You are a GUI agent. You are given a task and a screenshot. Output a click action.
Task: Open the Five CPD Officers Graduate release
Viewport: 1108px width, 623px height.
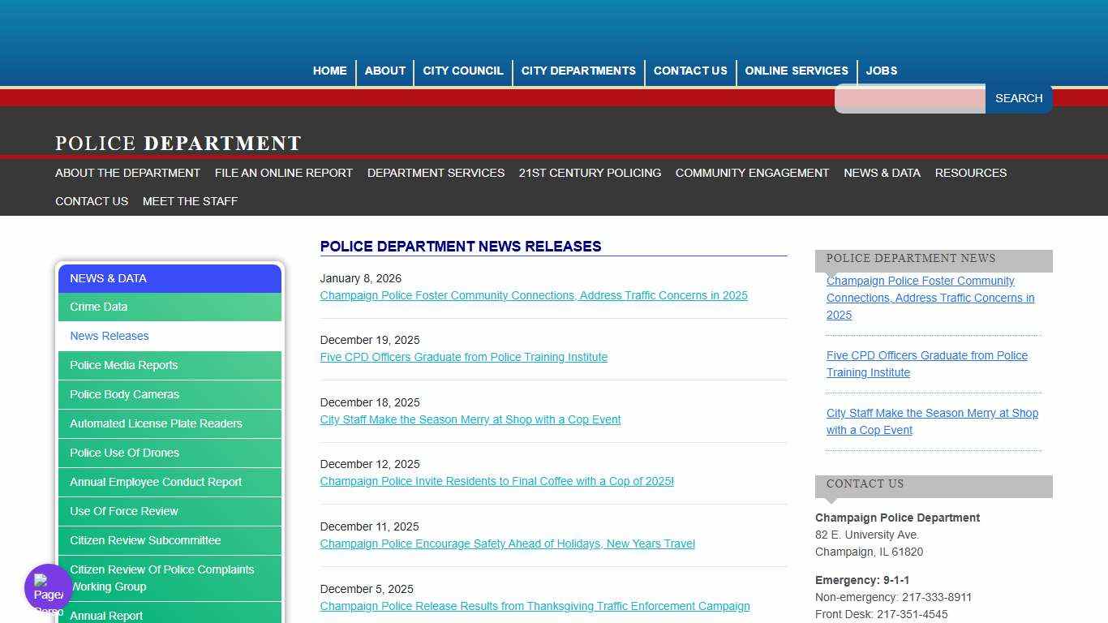coord(463,357)
